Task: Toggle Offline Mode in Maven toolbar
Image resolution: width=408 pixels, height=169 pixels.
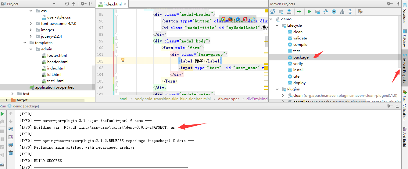Action: [326, 12]
